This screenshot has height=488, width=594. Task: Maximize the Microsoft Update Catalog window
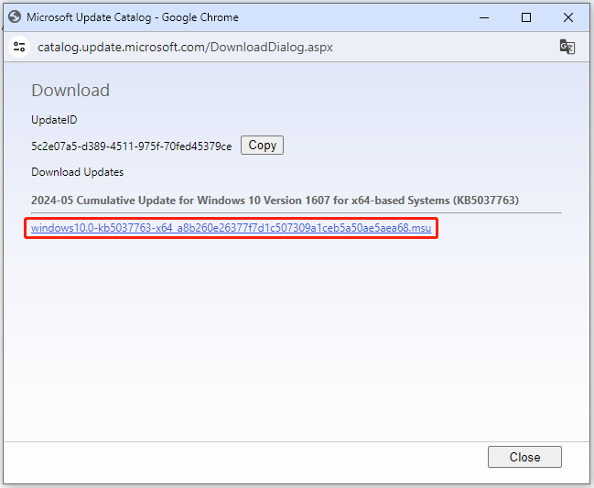(x=525, y=17)
